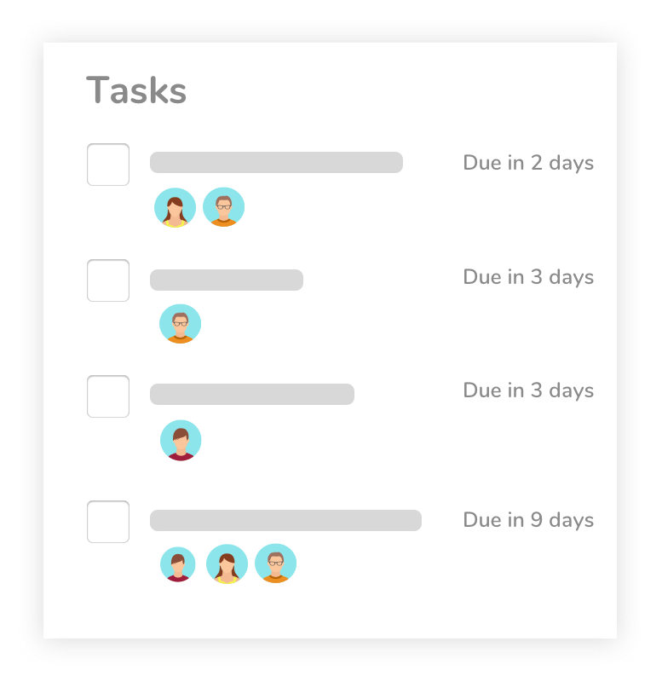Toggle the checkbox for the 9-day task
Screen dimensions: 662x682
click(108, 522)
